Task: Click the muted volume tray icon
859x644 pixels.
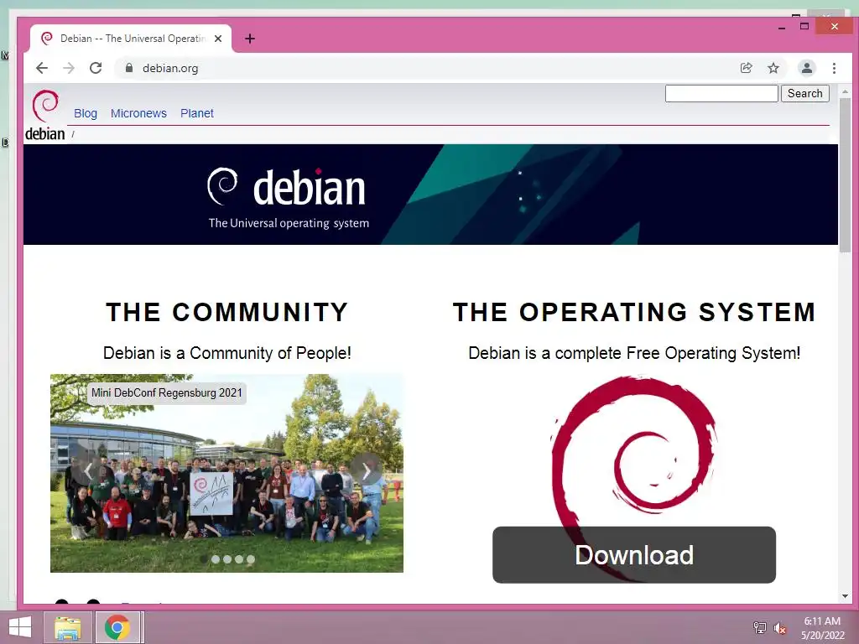Action: pos(779,628)
